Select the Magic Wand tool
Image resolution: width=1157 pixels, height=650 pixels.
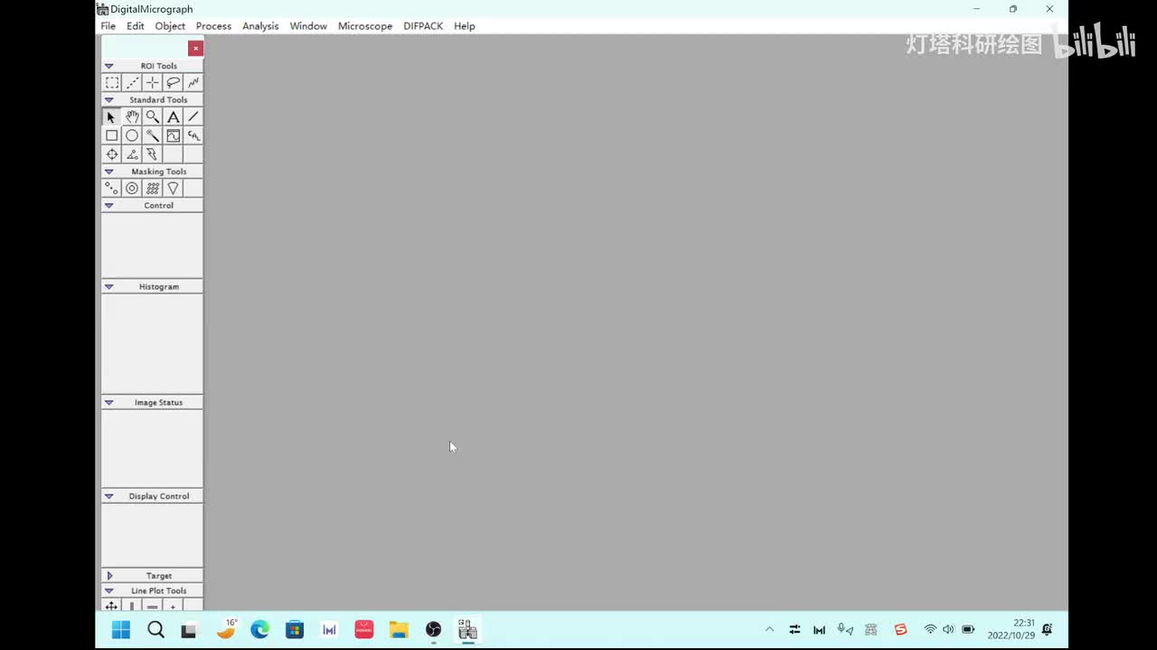153,135
